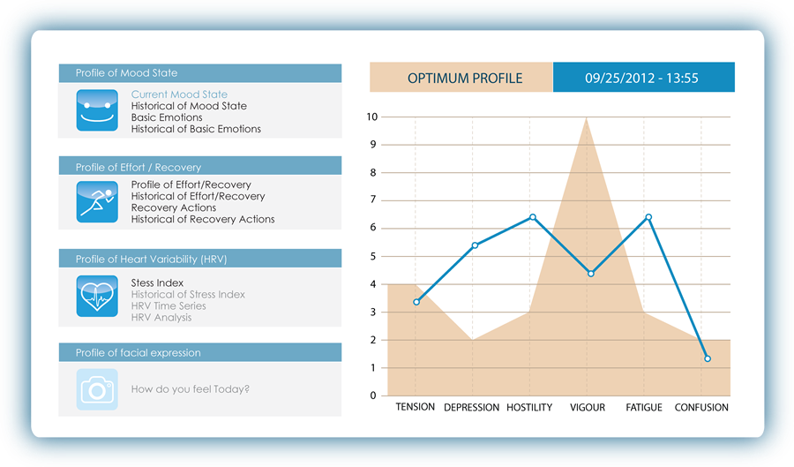Click the Profile of Heart Variability header
This screenshot has width=794, height=467.
199,259
